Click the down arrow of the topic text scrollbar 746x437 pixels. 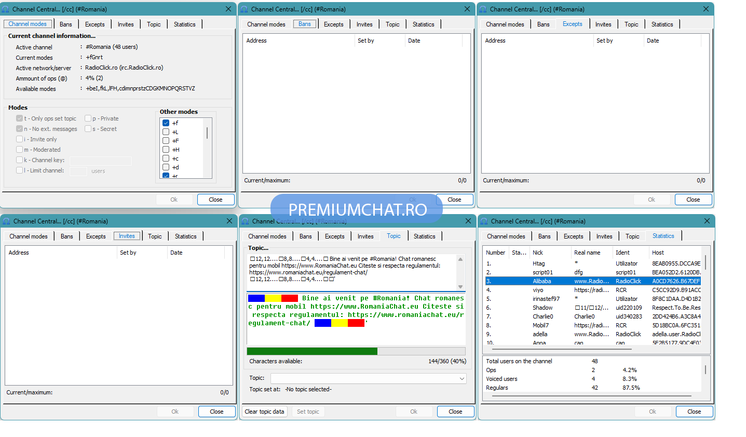(x=460, y=286)
